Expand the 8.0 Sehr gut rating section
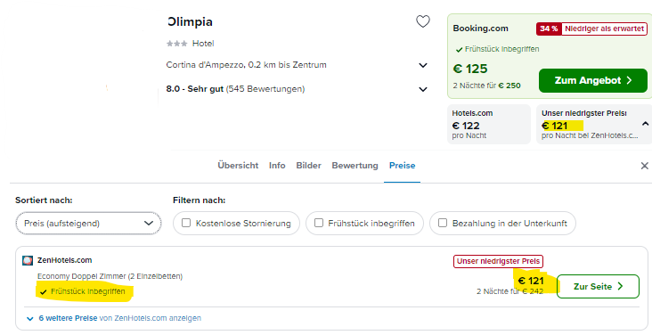Screen dimensions: 652x335 (423, 89)
